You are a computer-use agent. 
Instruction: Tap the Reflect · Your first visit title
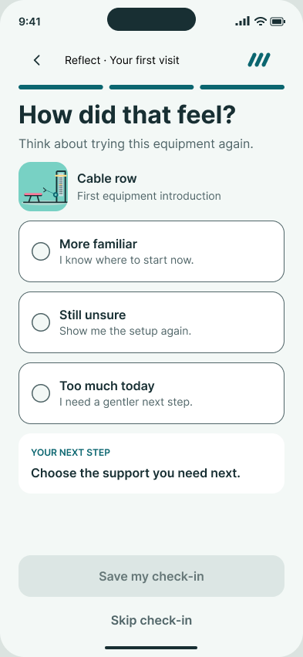pos(122,60)
